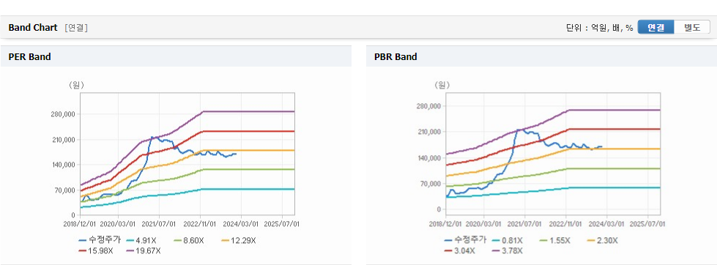Toggle 수정주가 series in PER Band legend

tap(100, 240)
